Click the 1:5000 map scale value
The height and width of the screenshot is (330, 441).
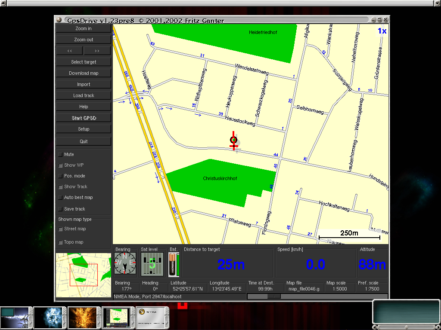339,289
